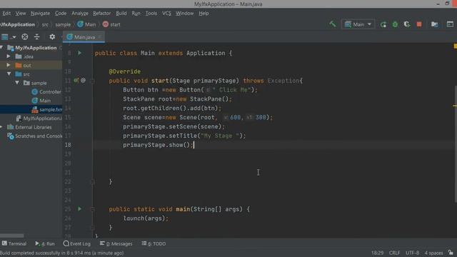Viewport: 457px width, 257px height.
Task: Expand the out folder
Action: (9, 65)
